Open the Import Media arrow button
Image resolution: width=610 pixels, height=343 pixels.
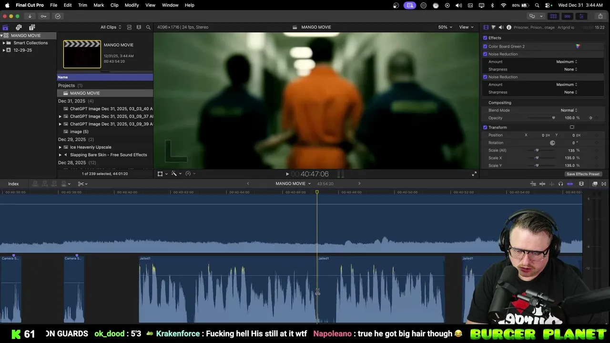30,16
